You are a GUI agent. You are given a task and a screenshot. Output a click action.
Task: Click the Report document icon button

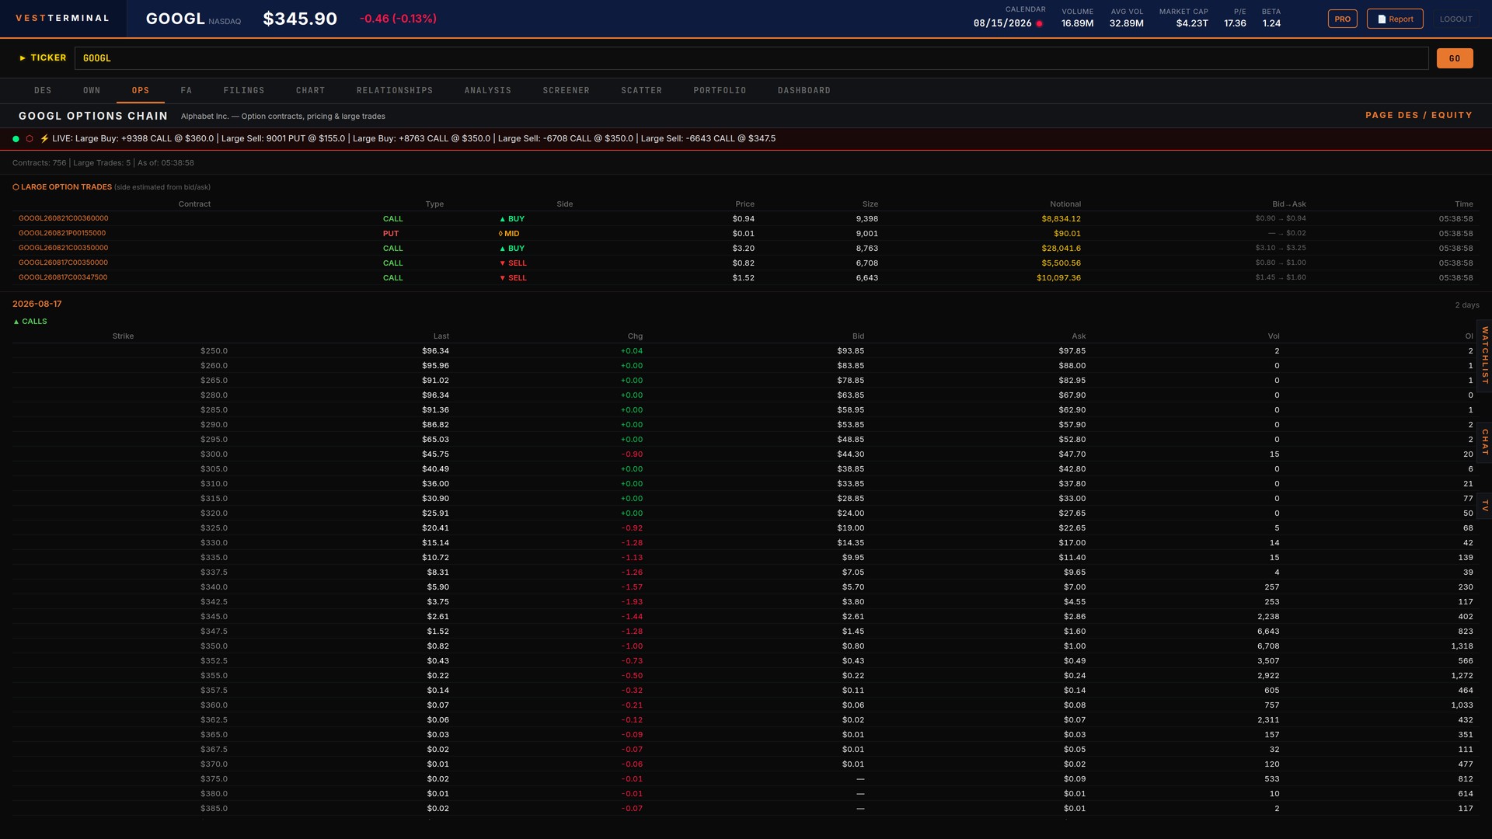tap(1395, 19)
